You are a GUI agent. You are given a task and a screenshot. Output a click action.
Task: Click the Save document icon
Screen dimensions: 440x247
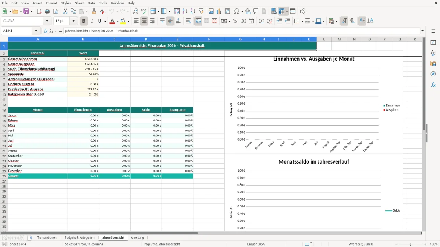coord(26,11)
